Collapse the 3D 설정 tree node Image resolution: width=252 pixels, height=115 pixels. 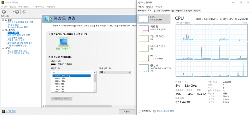pyautogui.click(x=3, y=20)
